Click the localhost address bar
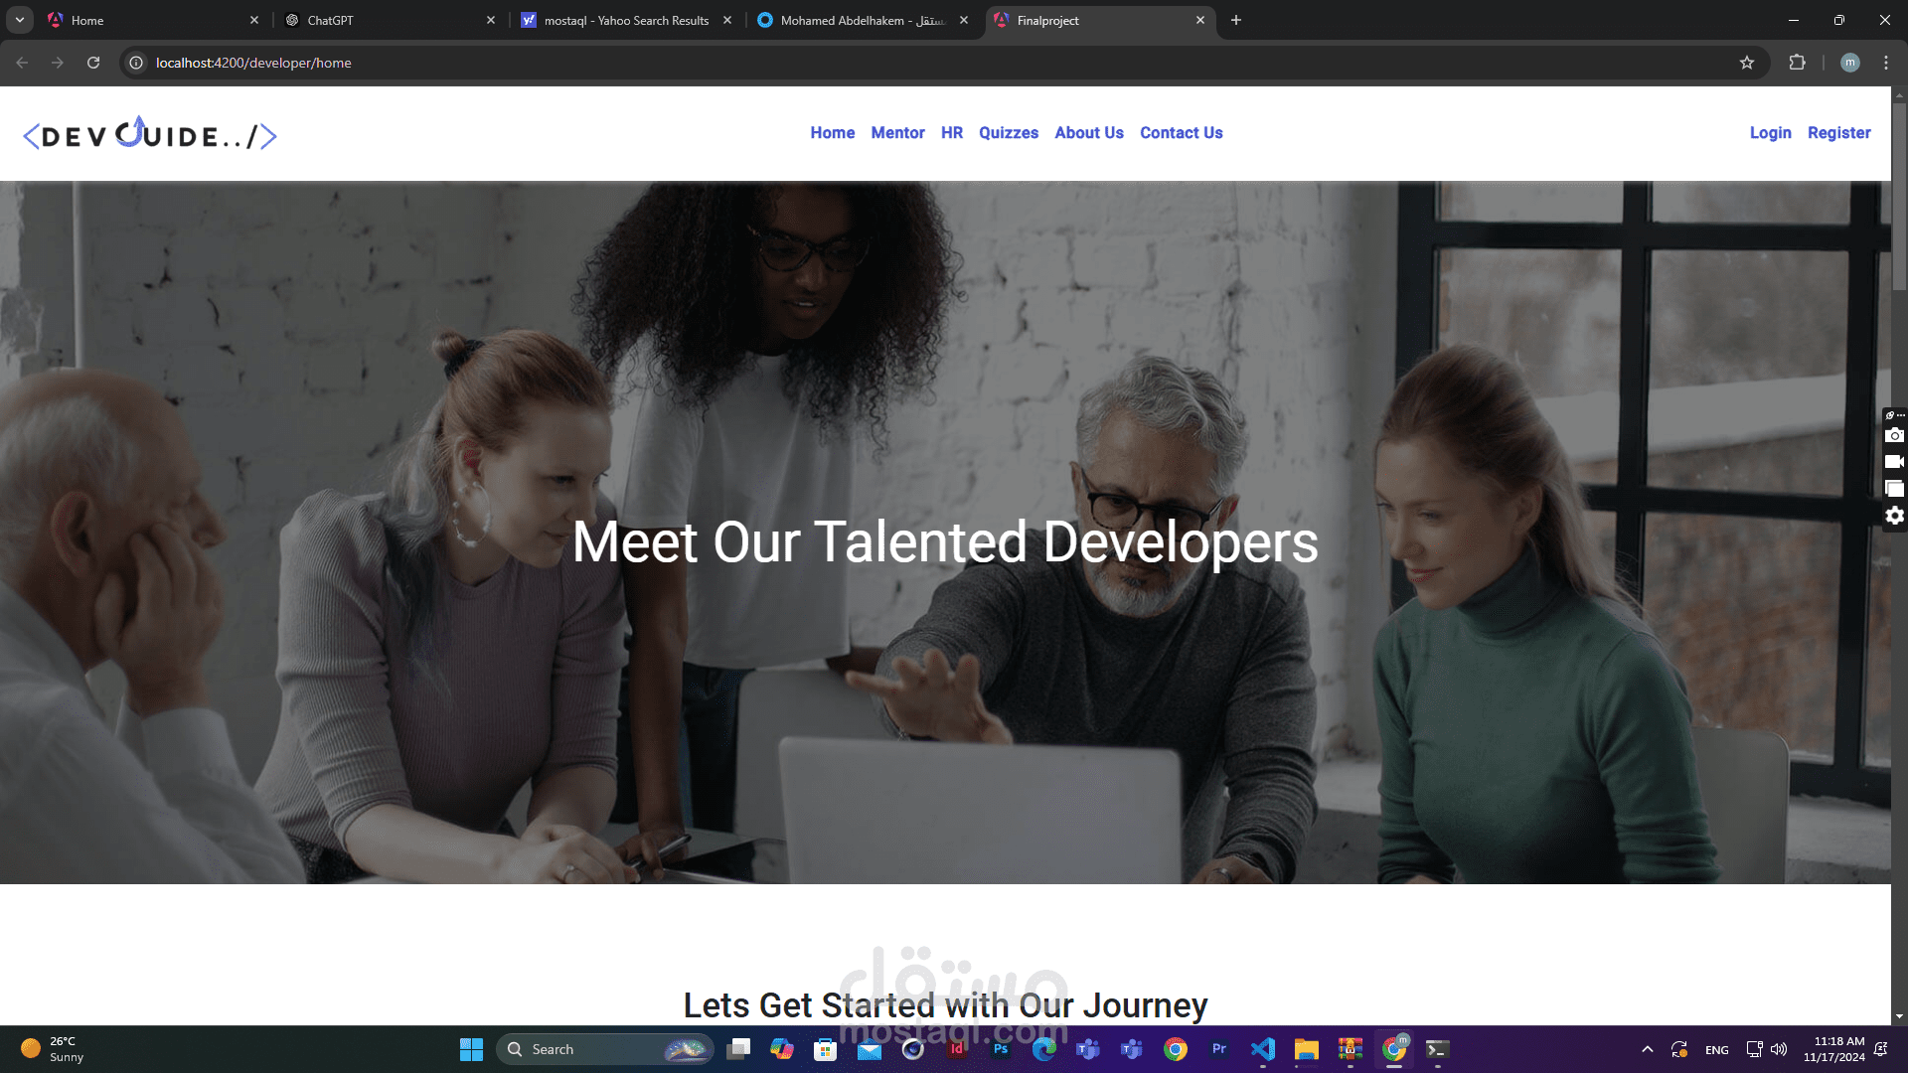 coord(934,63)
